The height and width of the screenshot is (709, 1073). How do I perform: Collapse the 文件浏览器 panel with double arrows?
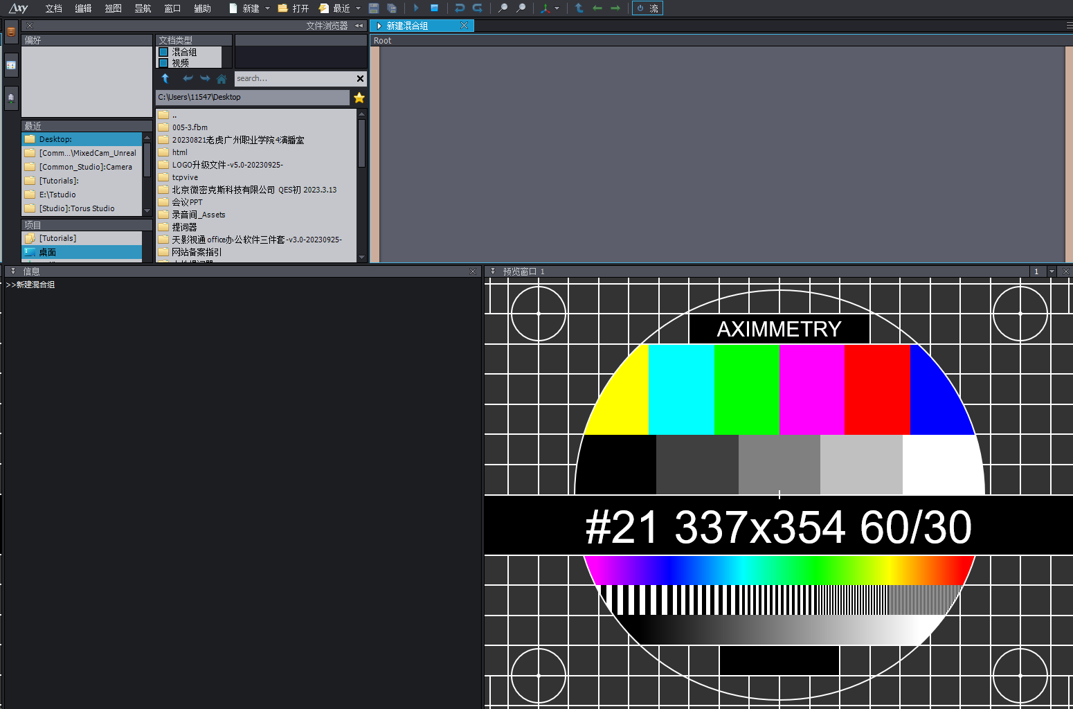[x=359, y=26]
